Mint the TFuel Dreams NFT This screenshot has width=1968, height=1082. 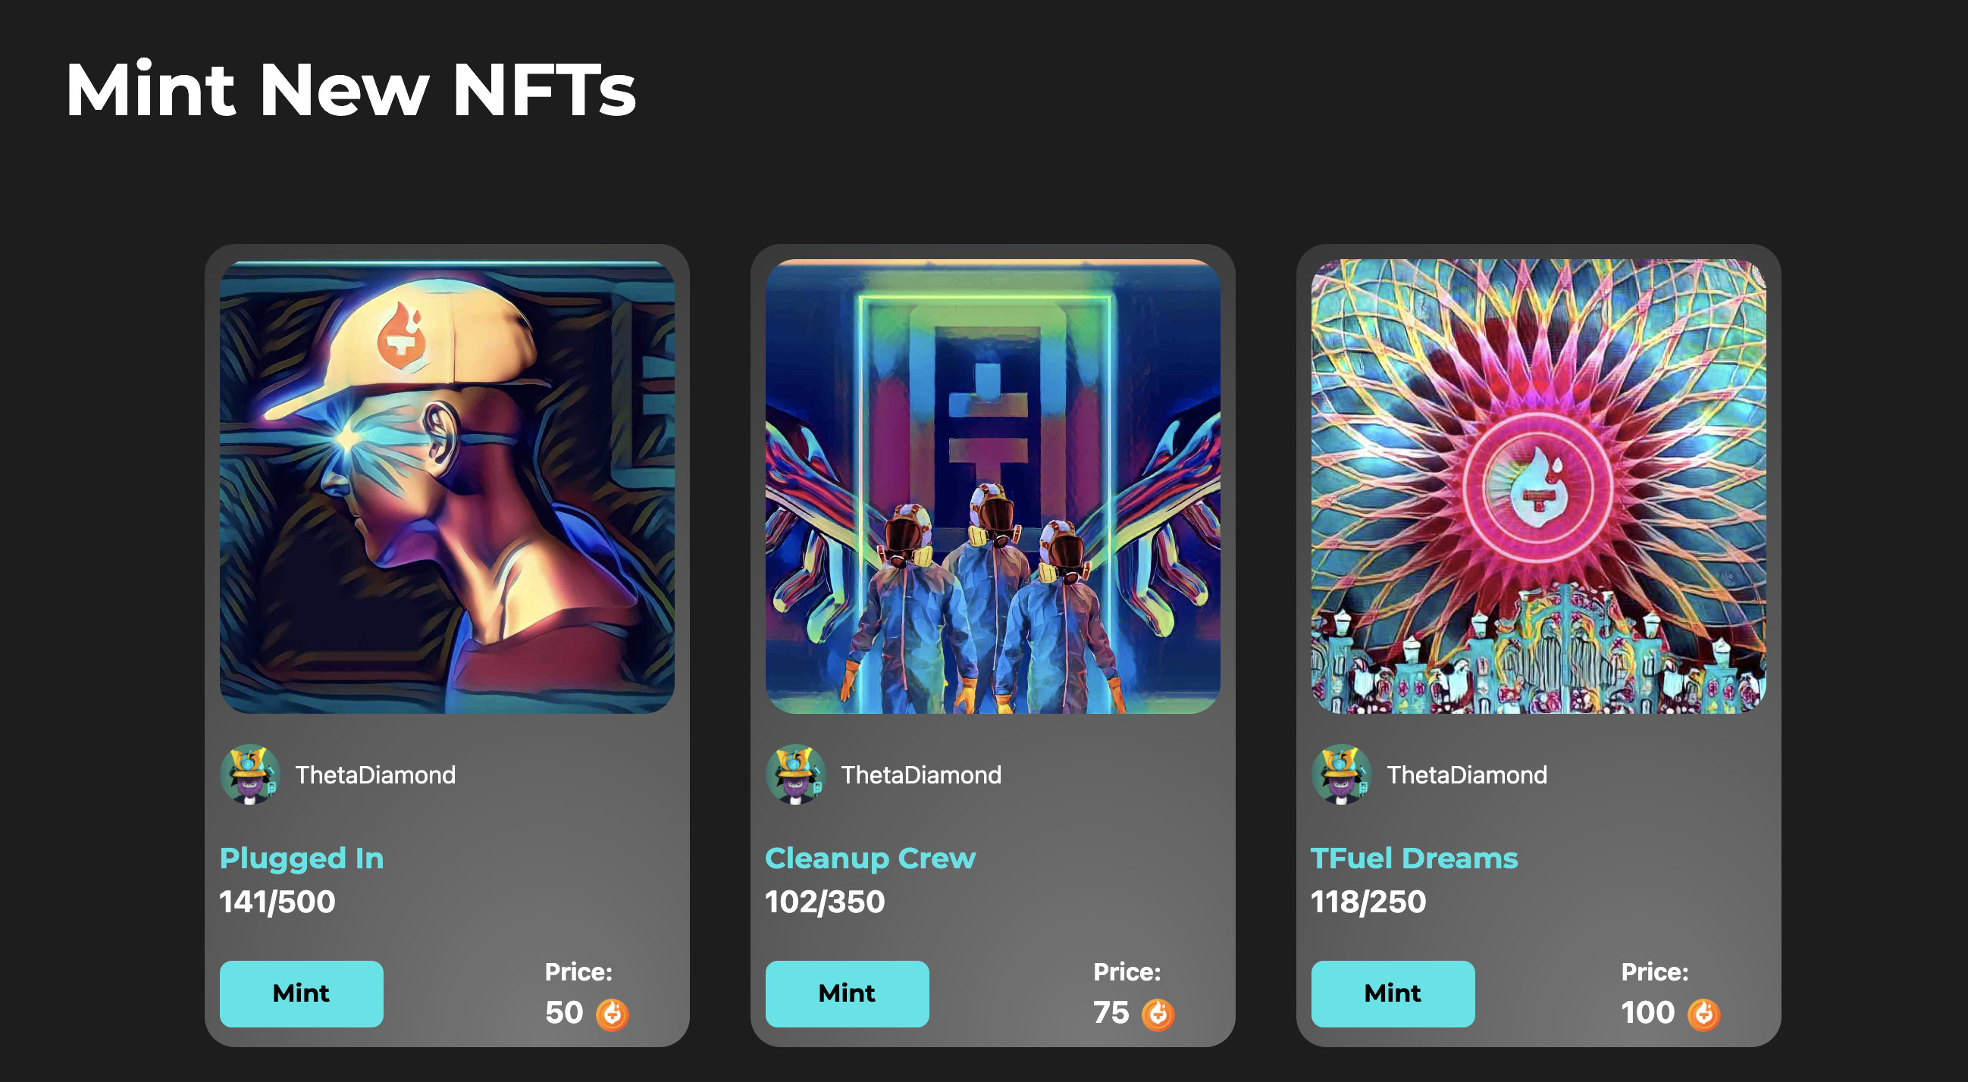[x=1393, y=993]
